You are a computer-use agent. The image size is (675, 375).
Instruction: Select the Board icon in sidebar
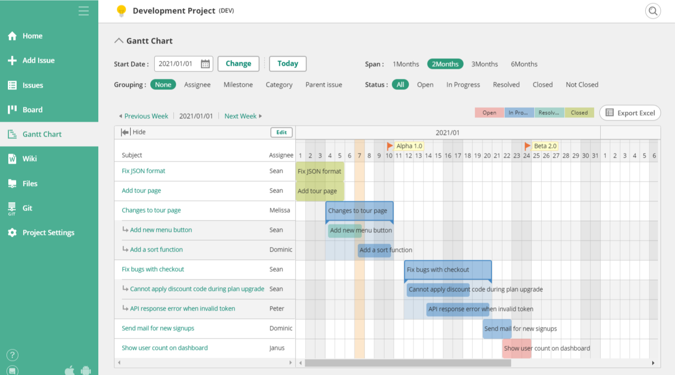click(12, 110)
